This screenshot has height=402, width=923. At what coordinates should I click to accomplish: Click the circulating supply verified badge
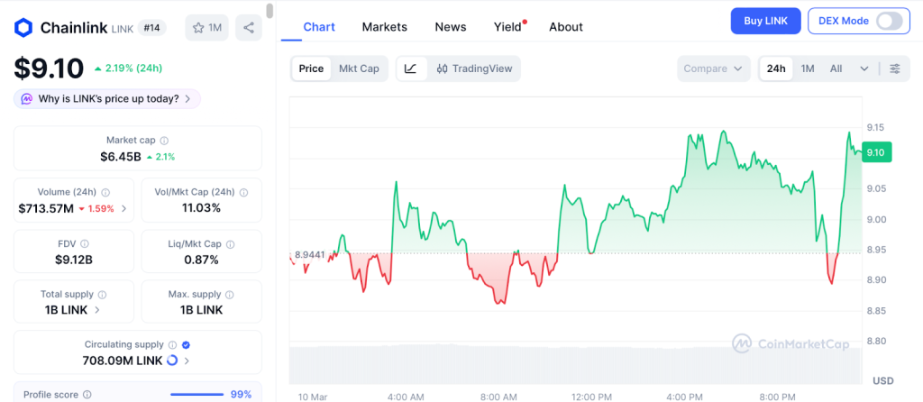(x=186, y=344)
